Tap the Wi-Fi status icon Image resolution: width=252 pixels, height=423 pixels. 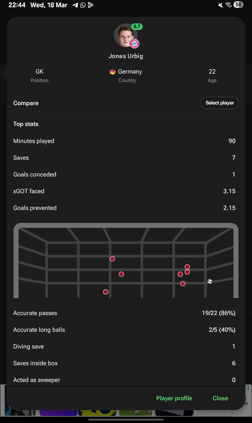tap(228, 5)
